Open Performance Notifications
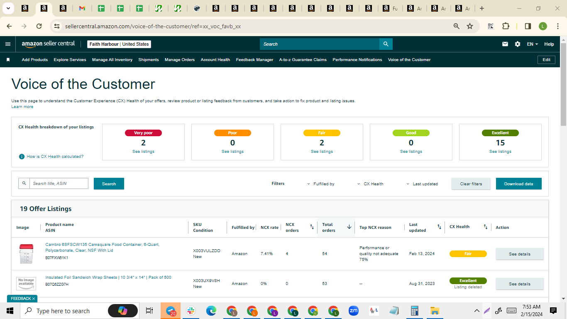Viewport: 567px width, 319px height. point(357,60)
